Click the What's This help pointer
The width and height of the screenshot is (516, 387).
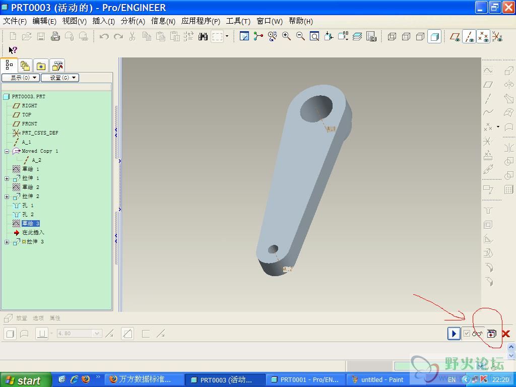coord(13,50)
